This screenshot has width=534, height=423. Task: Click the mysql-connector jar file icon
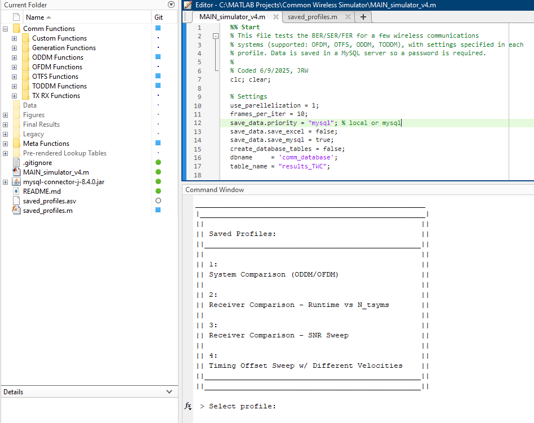[16, 181]
